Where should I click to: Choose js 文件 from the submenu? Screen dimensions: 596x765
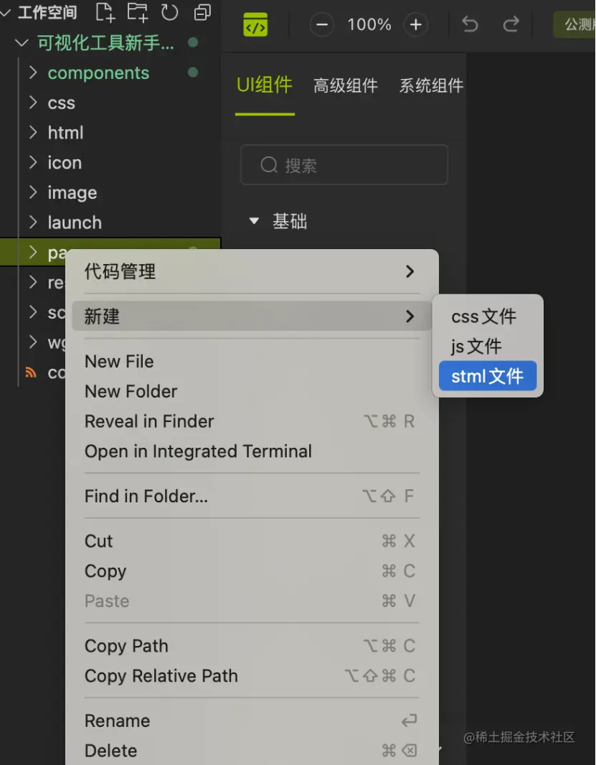click(x=487, y=347)
